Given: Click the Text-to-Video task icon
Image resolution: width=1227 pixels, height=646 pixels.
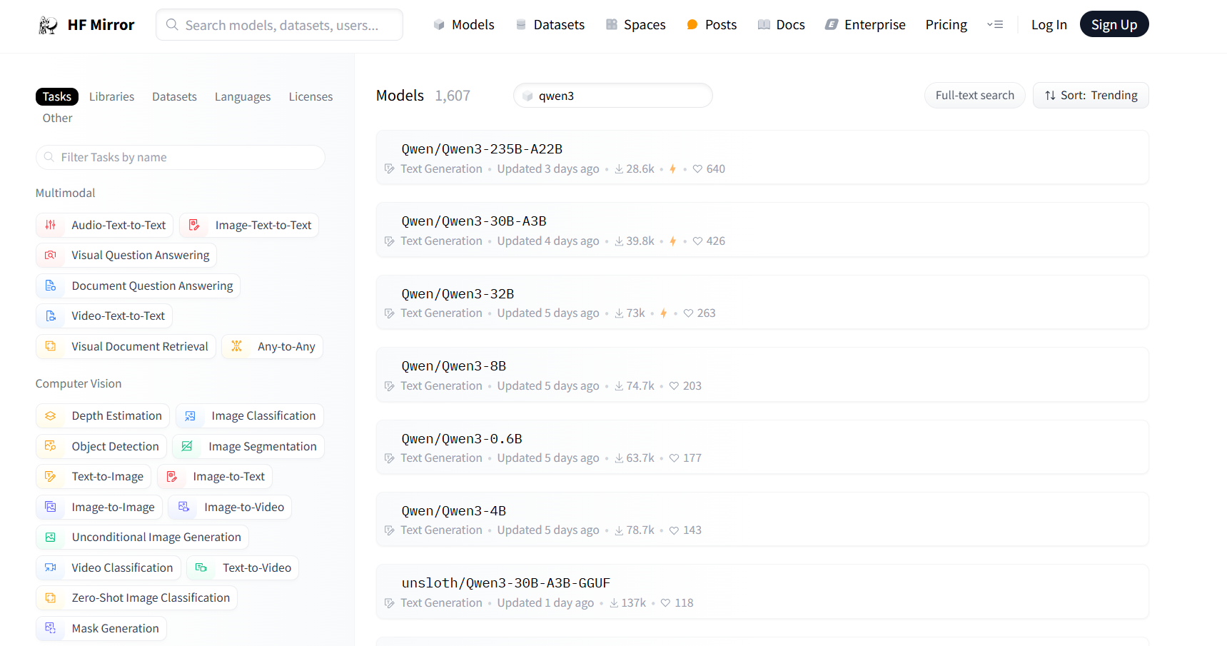Looking at the screenshot, I should [x=201, y=567].
